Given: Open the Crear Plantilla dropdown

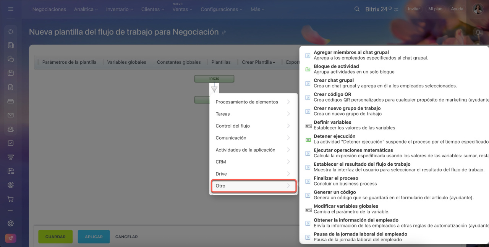Looking at the screenshot, I should (x=258, y=62).
